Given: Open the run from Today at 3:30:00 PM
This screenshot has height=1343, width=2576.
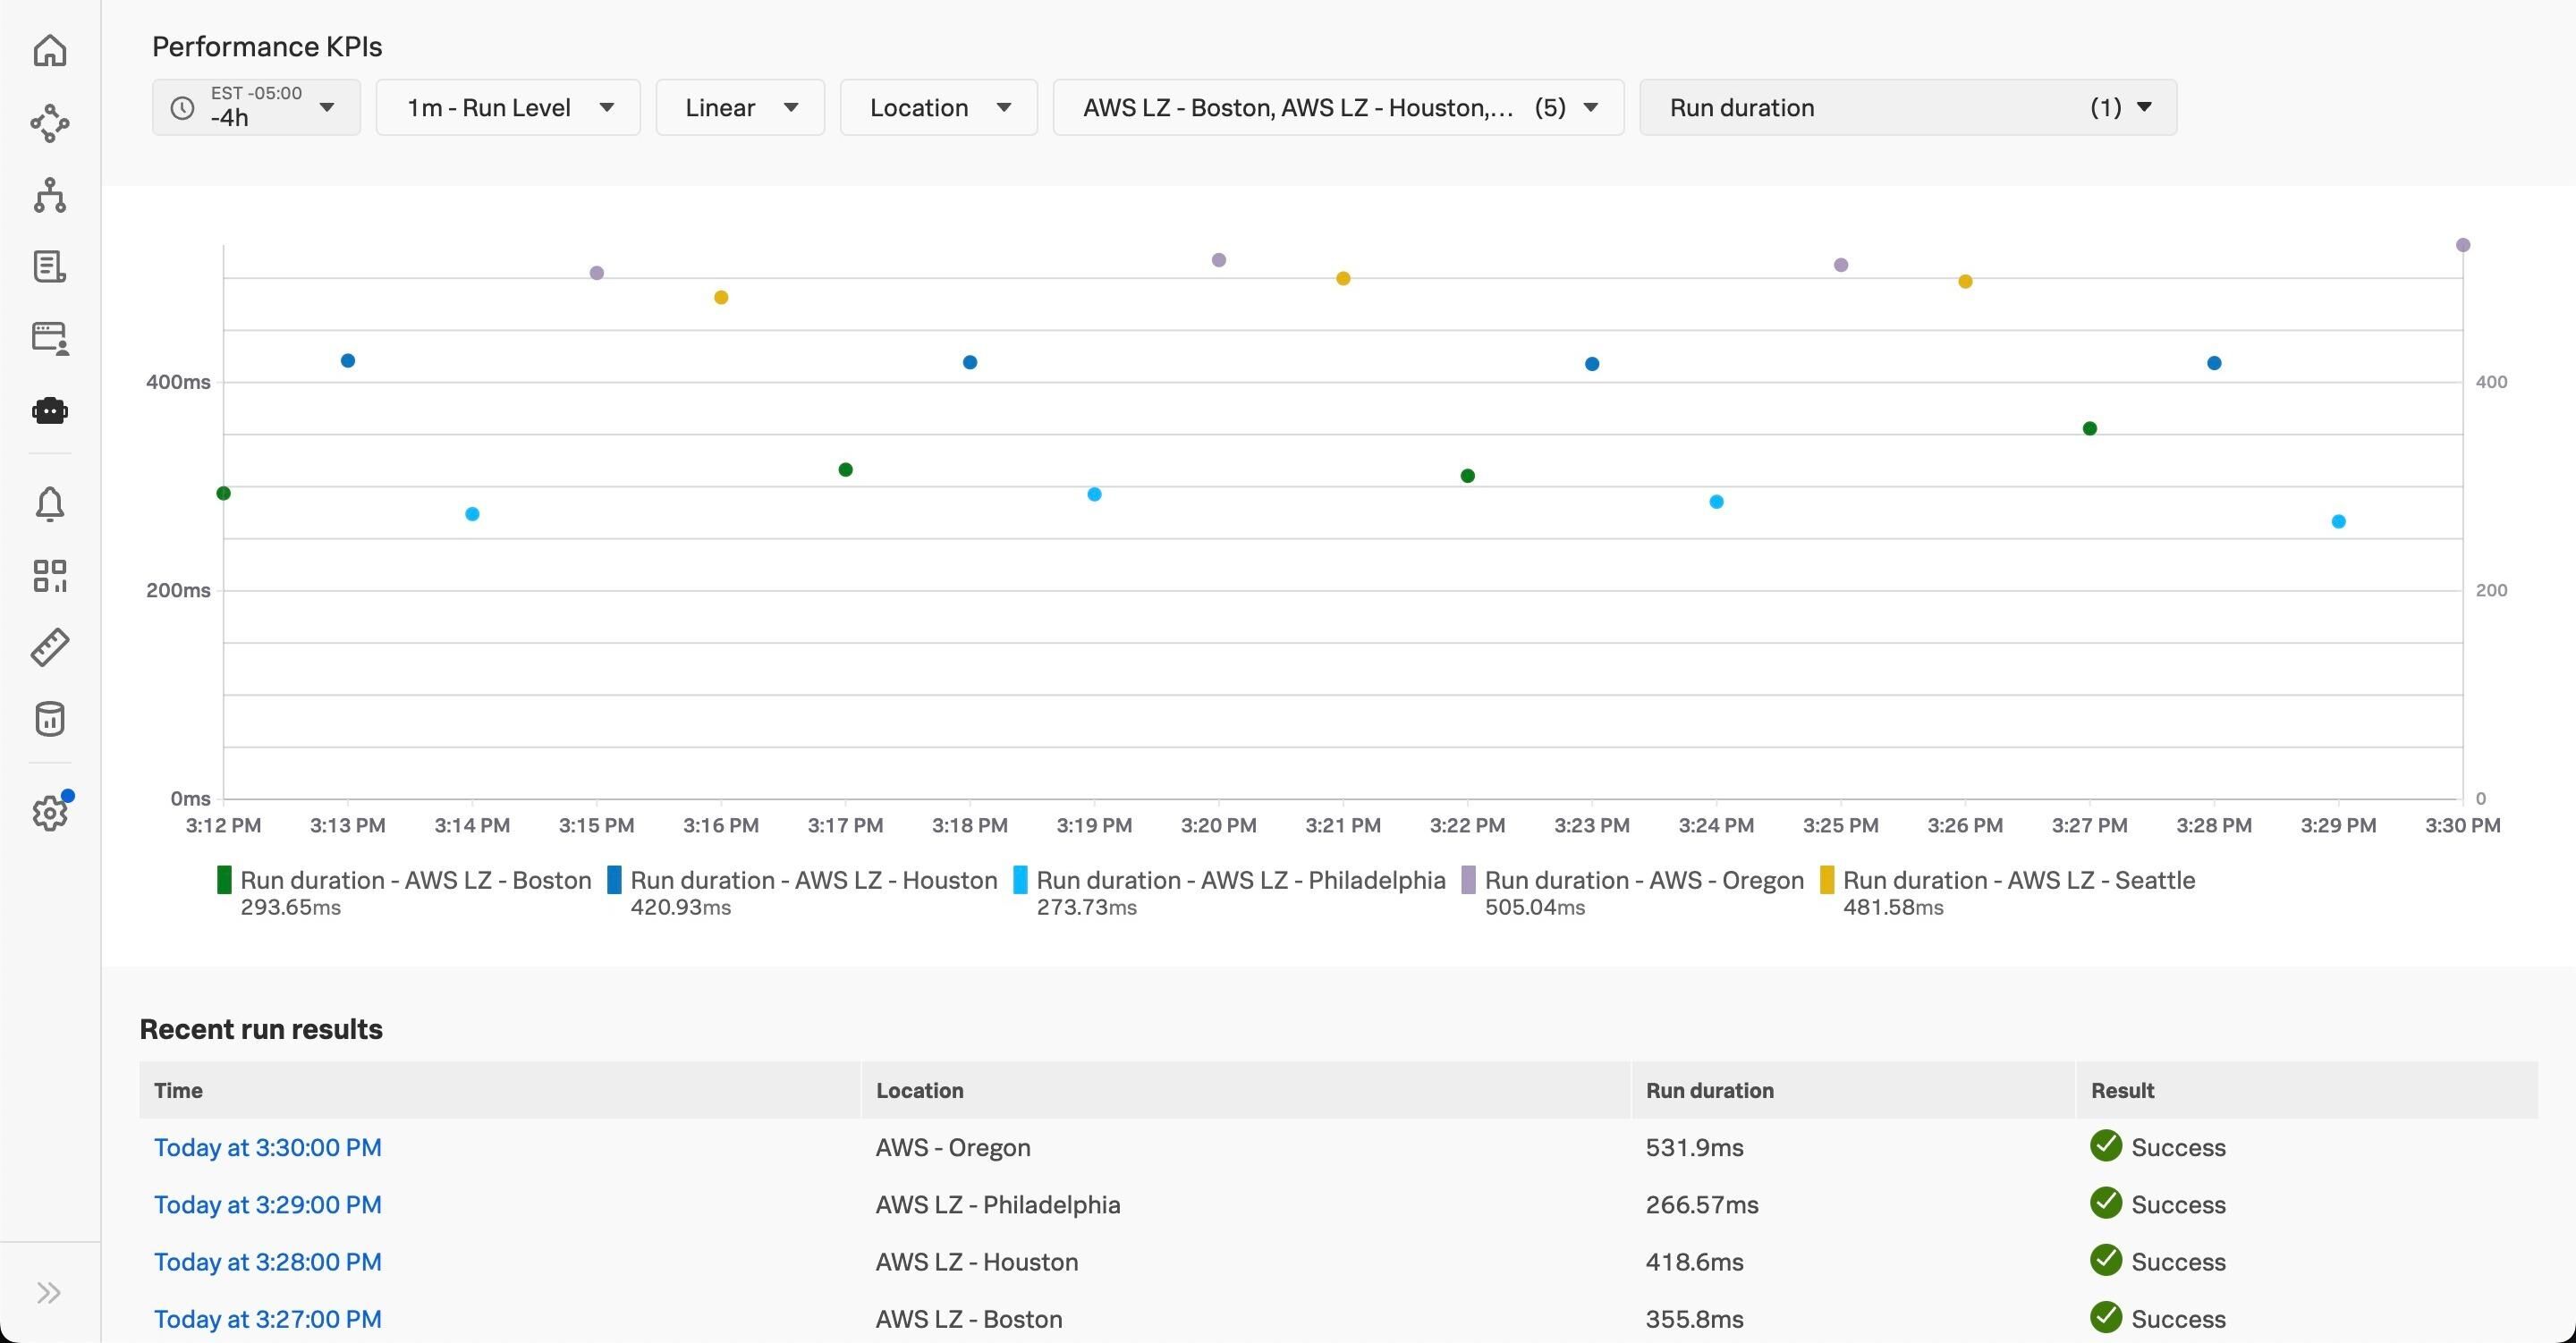Looking at the screenshot, I should [267, 1147].
